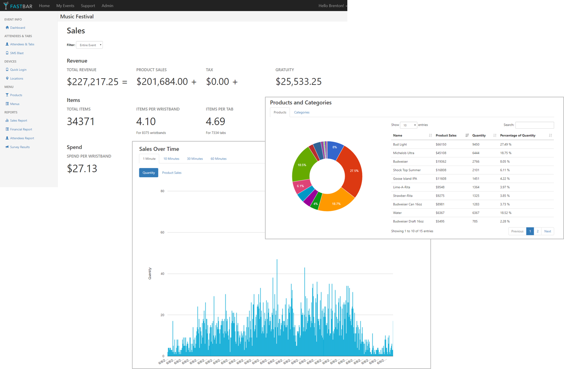The width and height of the screenshot is (564, 369).
Task: Click the pink 6.1% donut chart slice
Action: pyautogui.click(x=301, y=186)
